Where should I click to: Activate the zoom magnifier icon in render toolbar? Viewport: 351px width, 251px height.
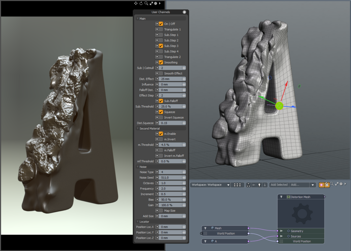pyautogui.click(x=146, y=3)
